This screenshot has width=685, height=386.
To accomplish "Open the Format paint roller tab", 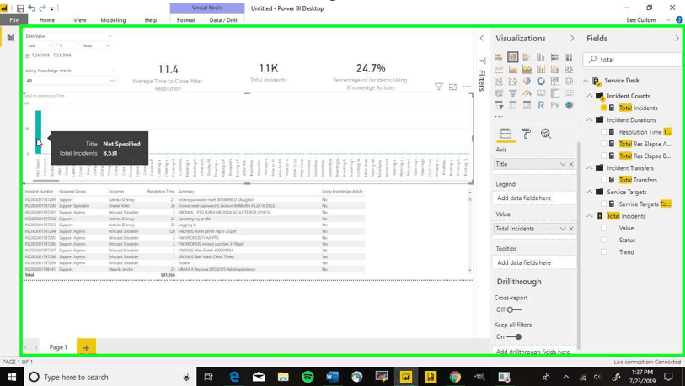I will click(x=526, y=134).
